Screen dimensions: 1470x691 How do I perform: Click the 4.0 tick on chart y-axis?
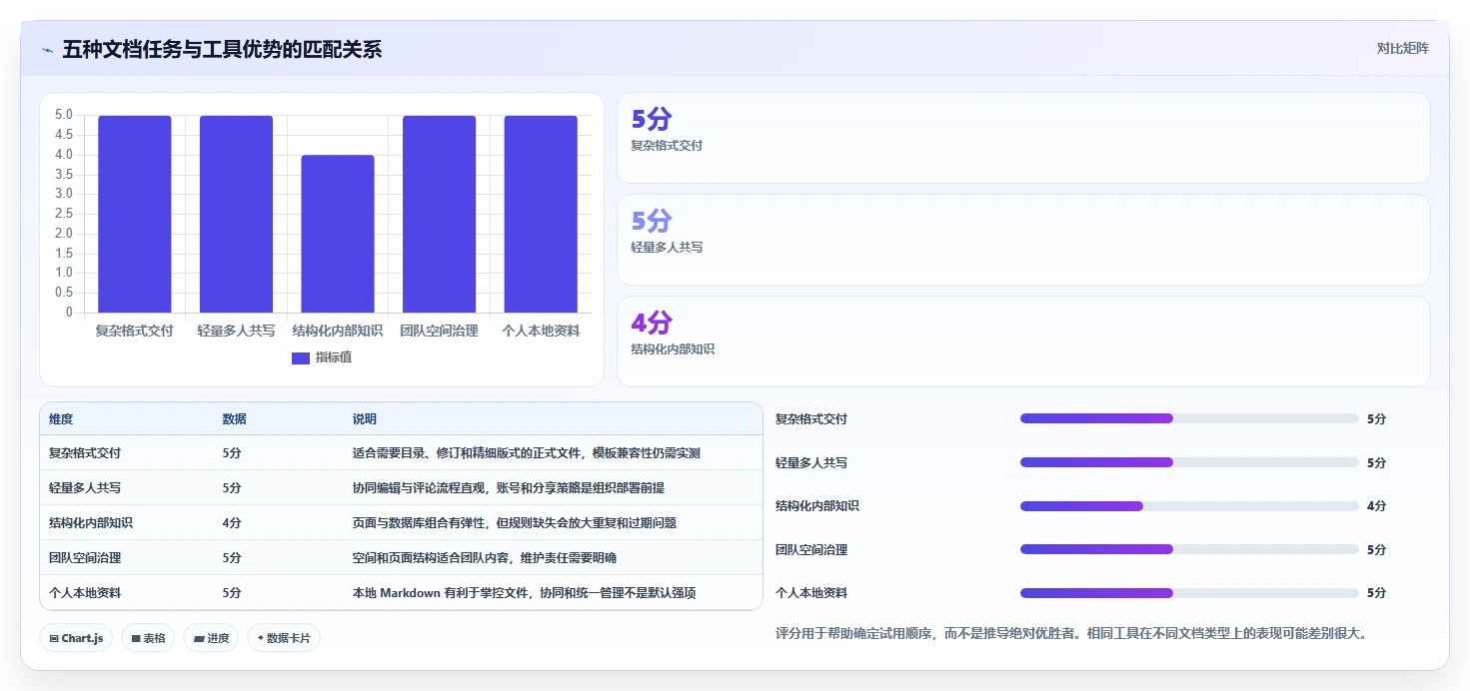64,155
